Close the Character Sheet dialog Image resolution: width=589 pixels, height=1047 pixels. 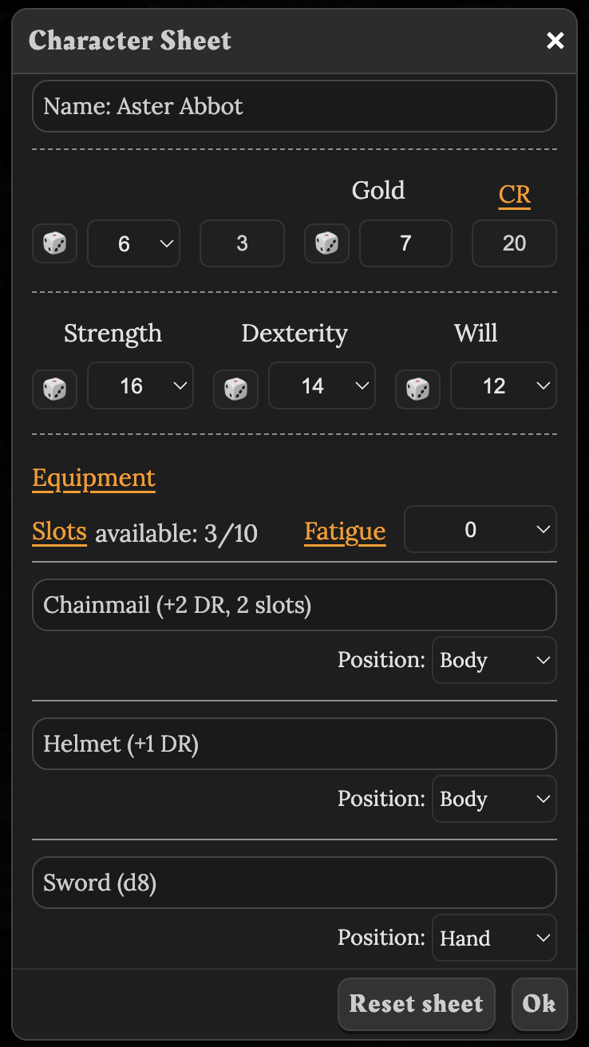pyautogui.click(x=555, y=40)
